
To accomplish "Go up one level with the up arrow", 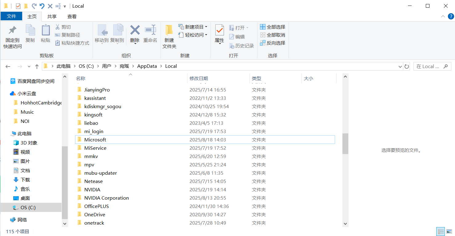I will (x=37, y=66).
